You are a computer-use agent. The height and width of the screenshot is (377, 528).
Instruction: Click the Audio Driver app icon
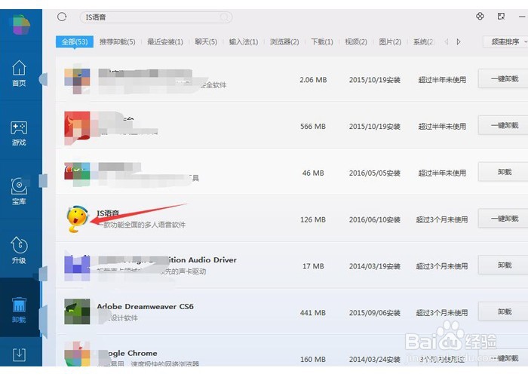(77, 268)
